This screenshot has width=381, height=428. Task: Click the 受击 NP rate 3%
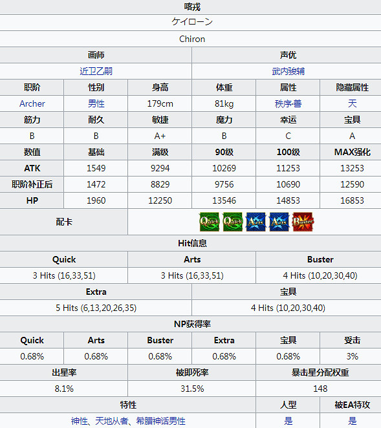[352, 356]
